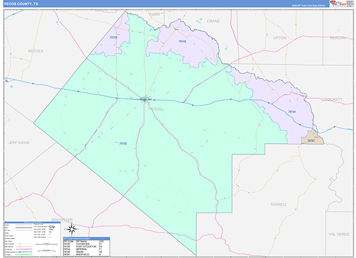
Task: Click the compass rose north indicator
Action: tap(72, 229)
